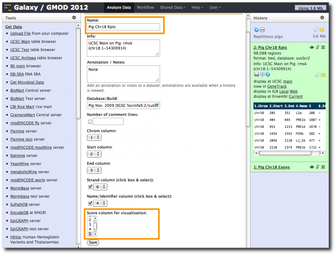Collapse all datasets with the minus icon
Viewport: 336px width, 255px height.
(262, 30)
